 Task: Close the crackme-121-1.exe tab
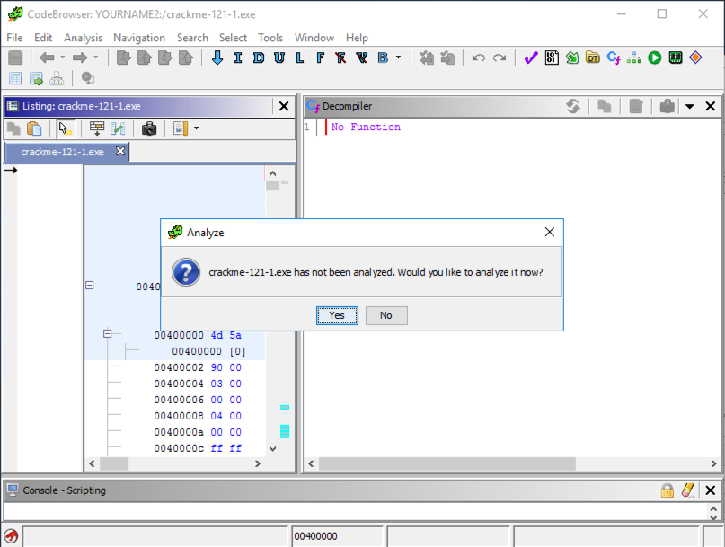pos(120,151)
